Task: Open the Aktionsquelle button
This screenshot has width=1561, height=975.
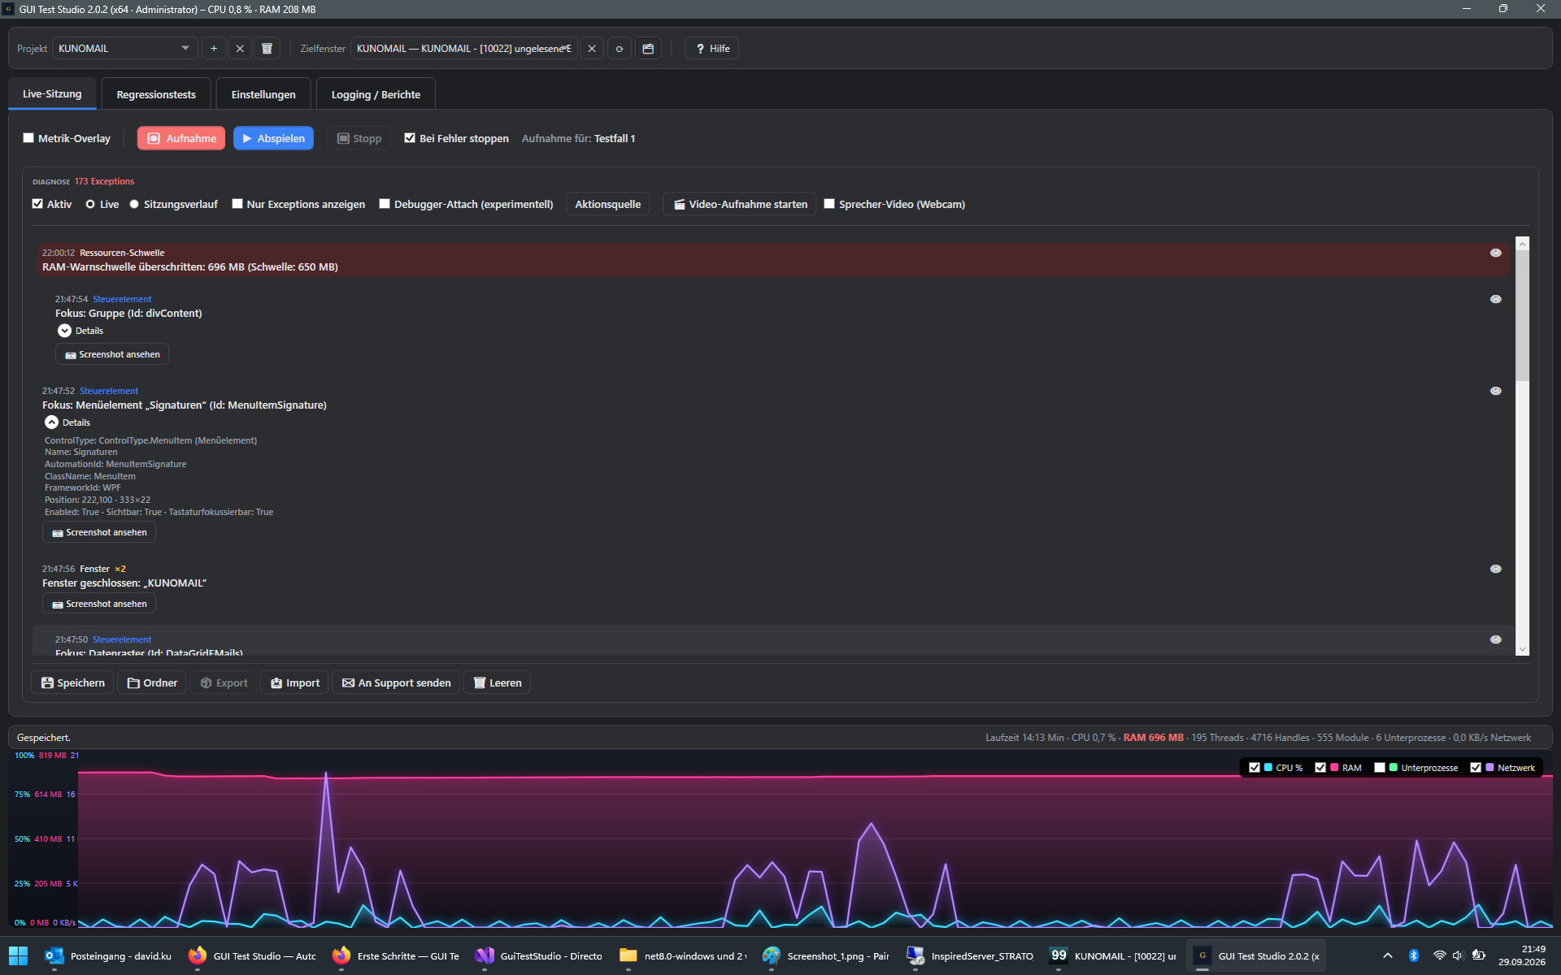Action: click(x=608, y=204)
